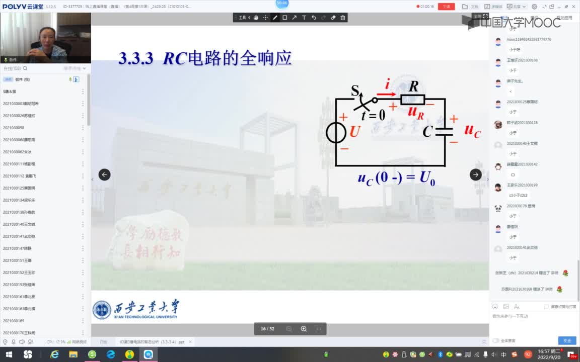Switch to the chat tab

pos(504,18)
